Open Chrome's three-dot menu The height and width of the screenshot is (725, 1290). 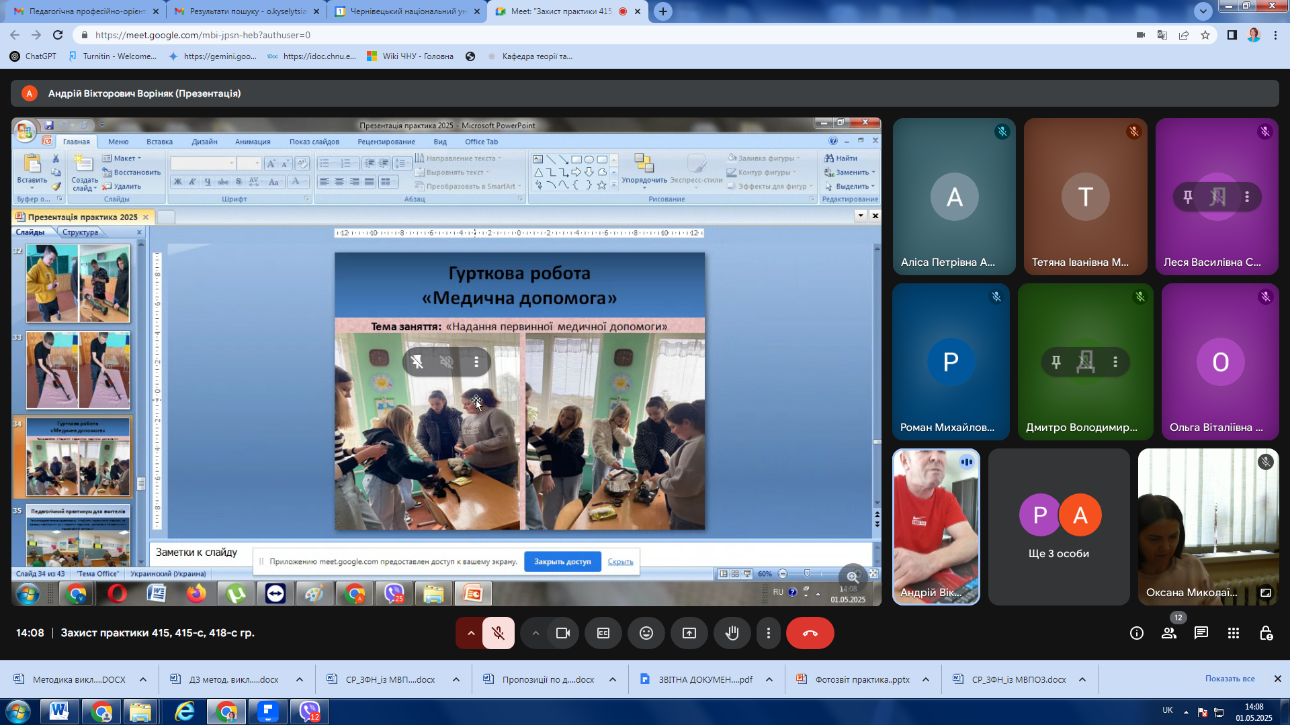pyautogui.click(x=1275, y=35)
